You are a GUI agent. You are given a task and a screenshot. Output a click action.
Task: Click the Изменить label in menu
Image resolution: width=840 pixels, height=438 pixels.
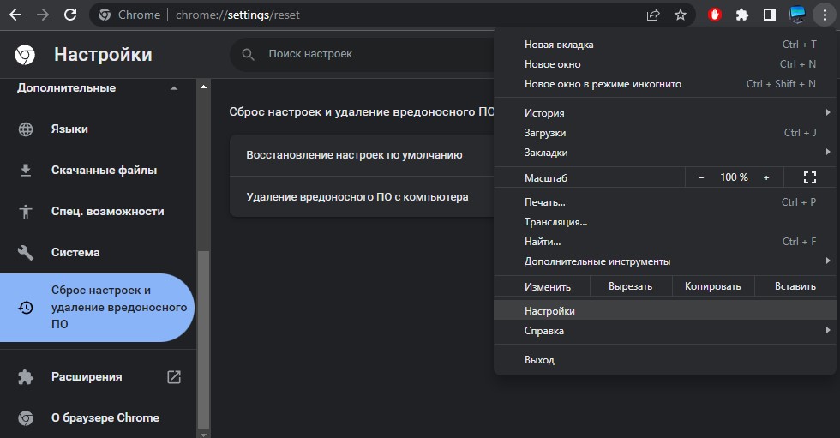coord(548,287)
